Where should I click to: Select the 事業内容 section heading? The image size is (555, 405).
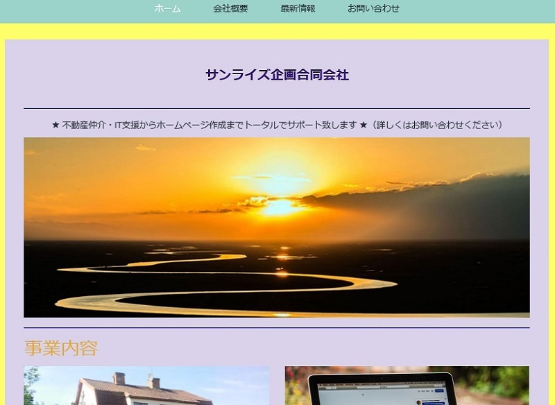tap(61, 348)
